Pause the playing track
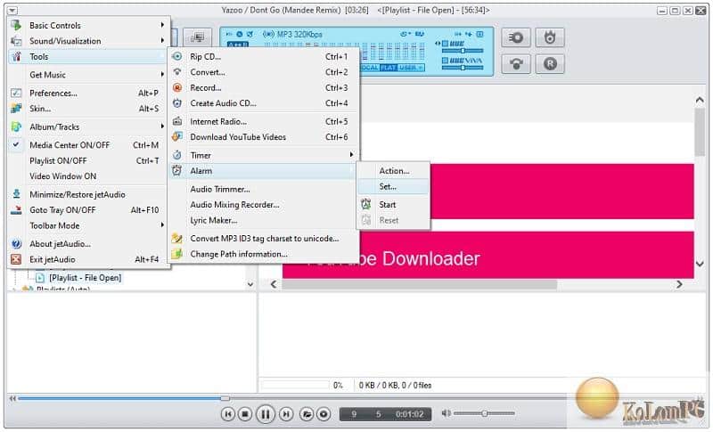This screenshot has width=713, height=432. coord(265,414)
